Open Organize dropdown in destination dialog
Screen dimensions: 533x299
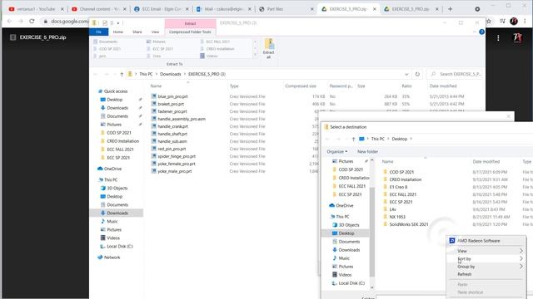(x=337, y=151)
